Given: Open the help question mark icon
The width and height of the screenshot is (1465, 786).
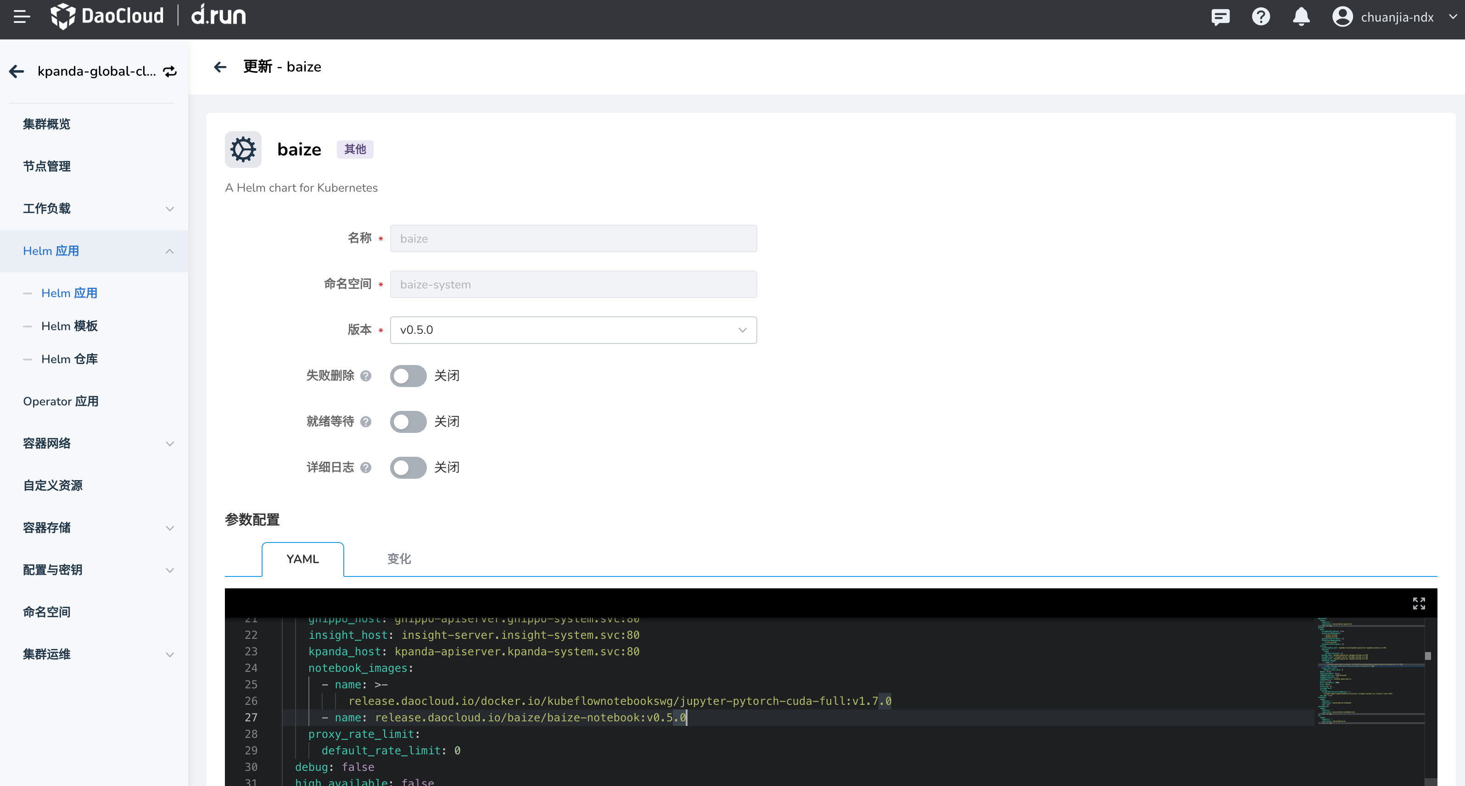Looking at the screenshot, I should (x=1260, y=17).
